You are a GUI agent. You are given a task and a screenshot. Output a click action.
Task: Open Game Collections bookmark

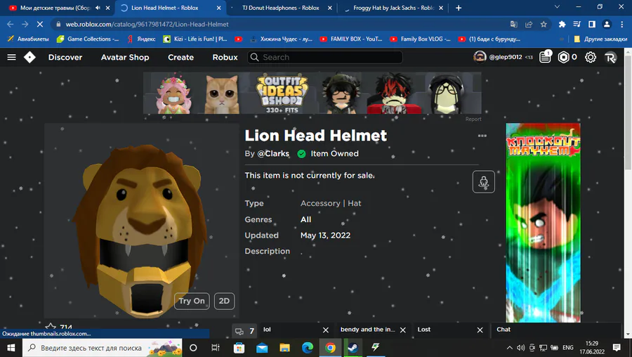(x=88, y=39)
